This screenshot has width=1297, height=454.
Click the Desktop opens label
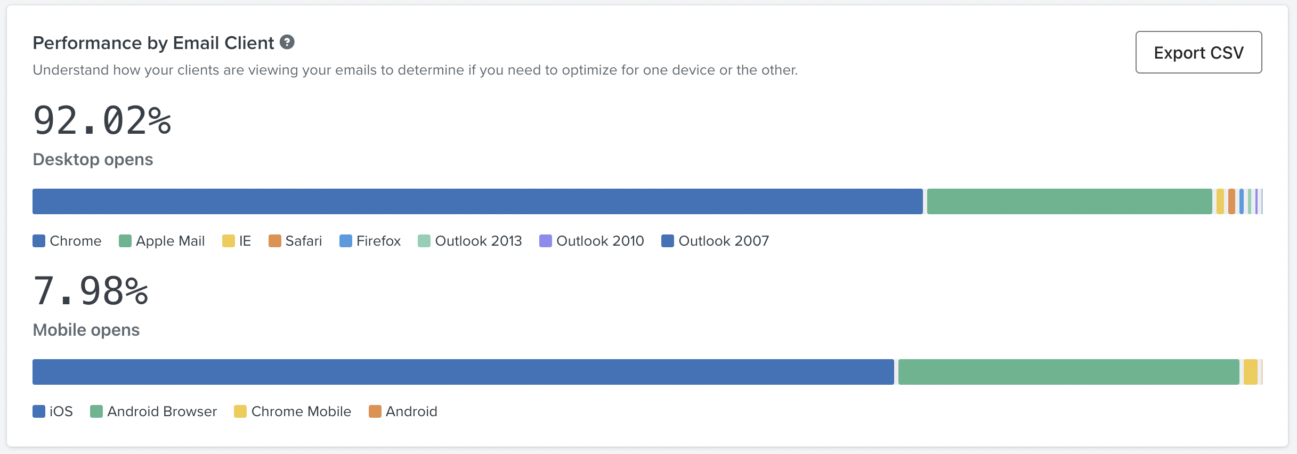point(93,159)
